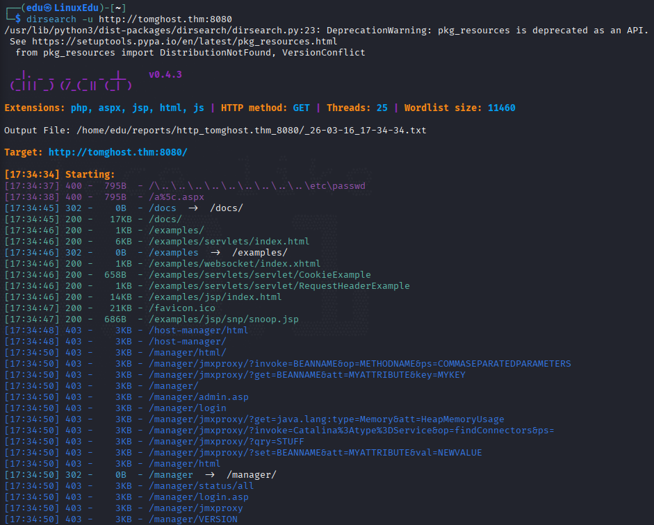This screenshot has height=525, width=654.
Task: Select the /host-manager/html result path
Action: (199, 331)
